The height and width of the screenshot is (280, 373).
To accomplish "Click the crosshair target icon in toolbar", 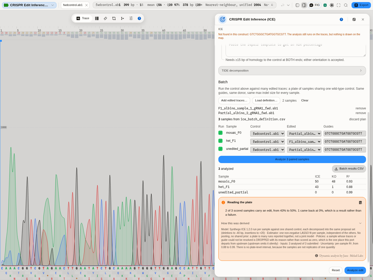I will [105, 18].
